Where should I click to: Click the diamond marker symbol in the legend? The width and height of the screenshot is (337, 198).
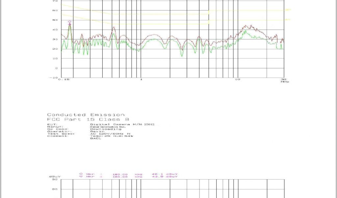pos(81,174)
